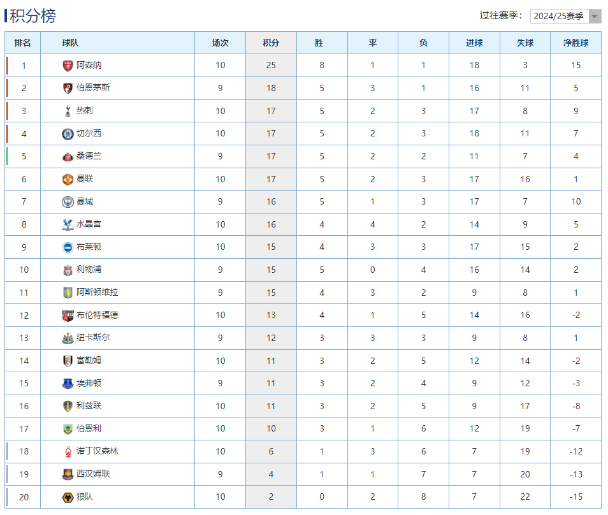Click the 积分 column header

tap(271, 43)
